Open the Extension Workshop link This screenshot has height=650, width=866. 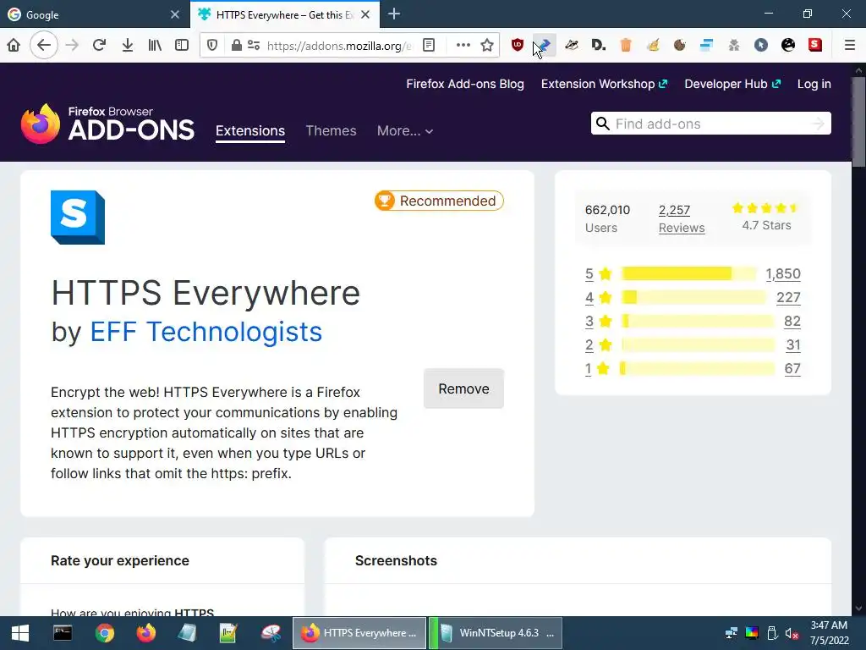(x=604, y=84)
